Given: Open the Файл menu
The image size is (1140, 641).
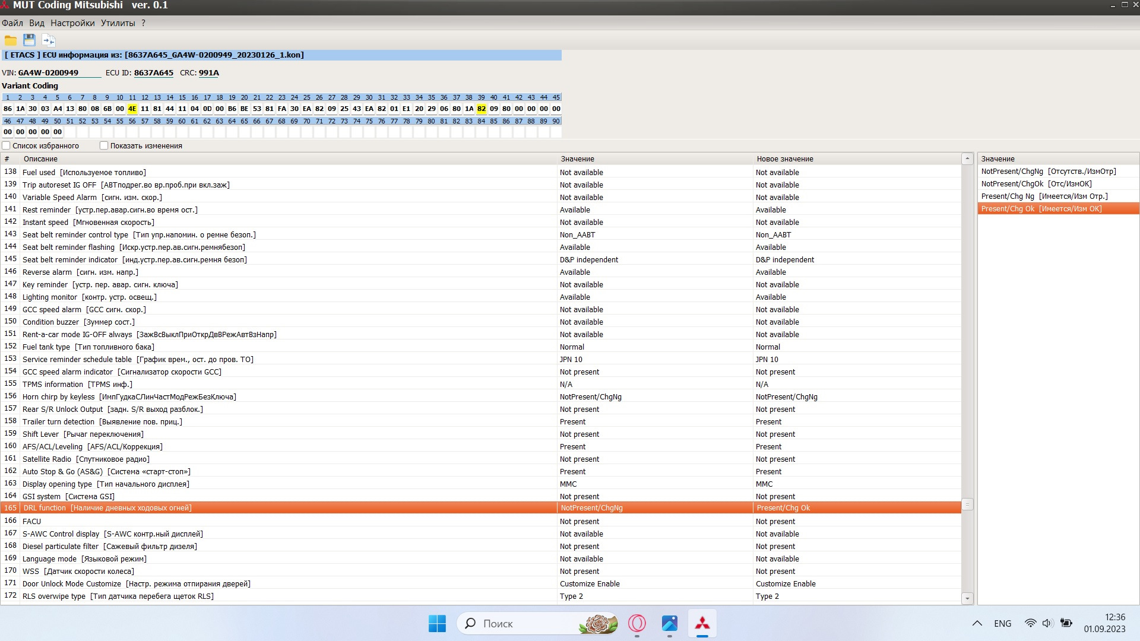Looking at the screenshot, I should 12,23.
